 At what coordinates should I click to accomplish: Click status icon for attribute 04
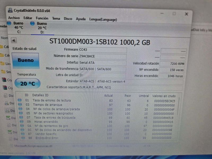click(x=20, y=109)
